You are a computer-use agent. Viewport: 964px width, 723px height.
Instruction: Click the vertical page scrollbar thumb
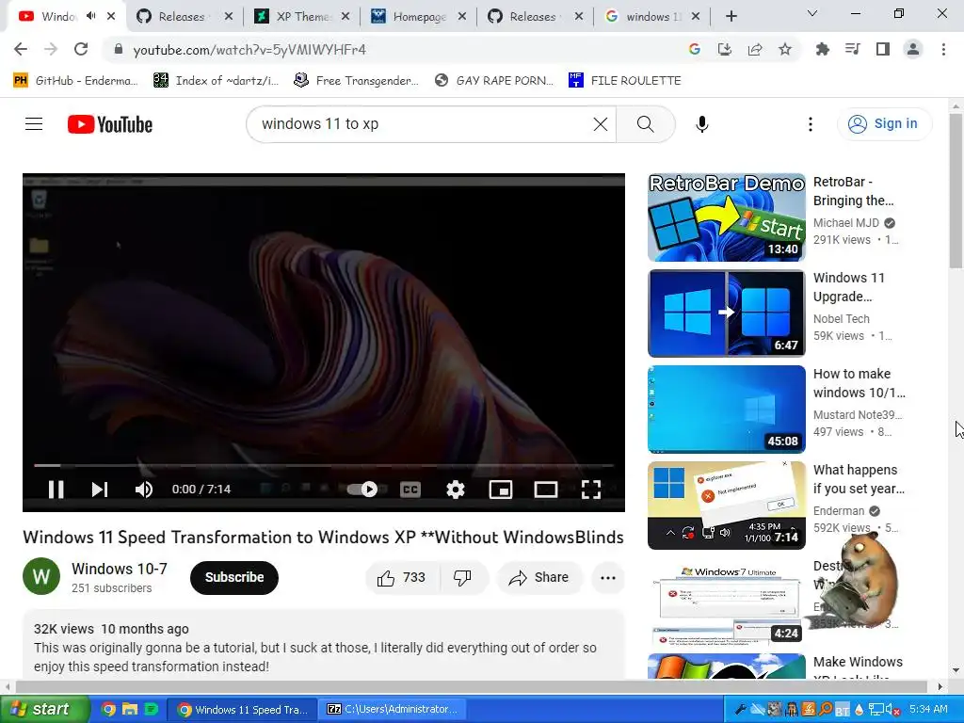[x=956, y=190]
